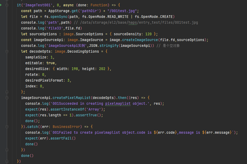Click the ImageSource type after imageSourceApi
247x164 pixels.
92,40
